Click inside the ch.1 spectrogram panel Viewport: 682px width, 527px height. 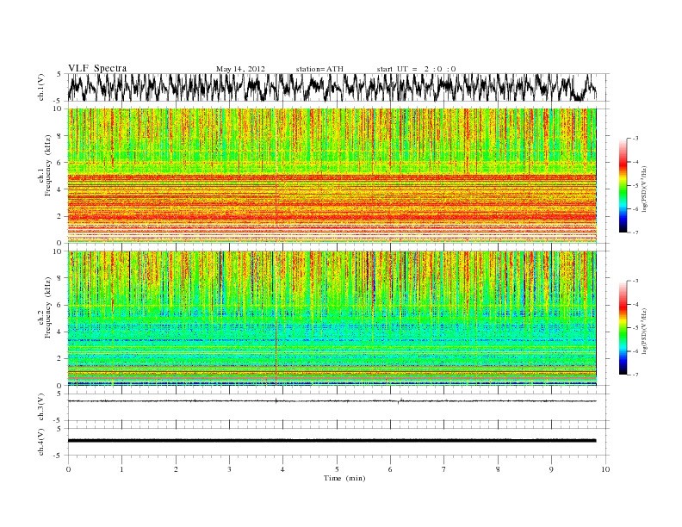[x=332, y=176]
